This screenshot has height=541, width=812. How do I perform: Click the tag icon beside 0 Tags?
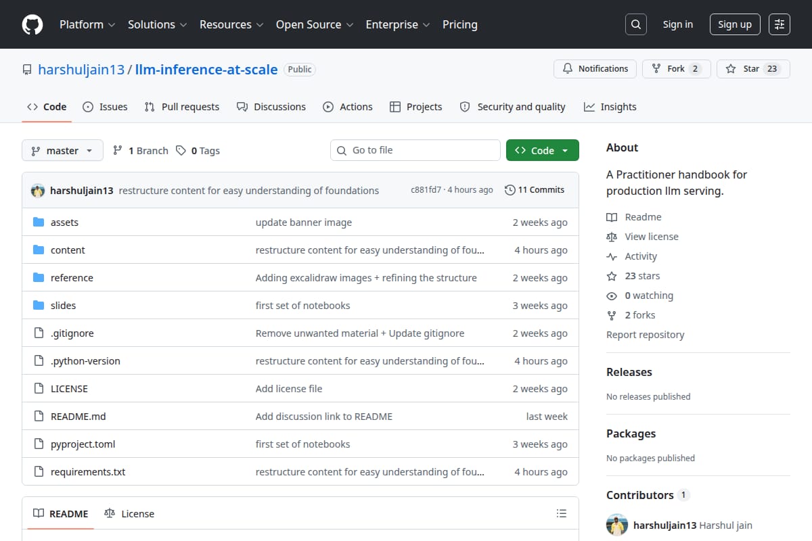pyautogui.click(x=181, y=151)
